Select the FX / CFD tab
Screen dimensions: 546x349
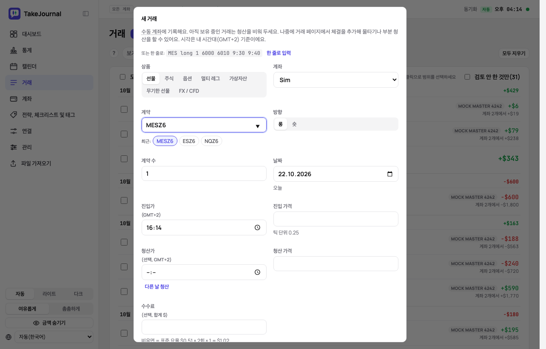[x=189, y=91]
